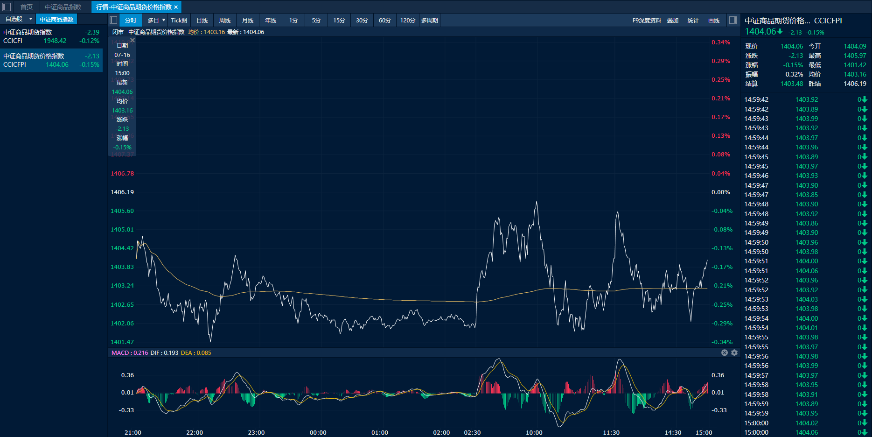The width and height of the screenshot is (872, 437).
Task: Click the DEA : 0.085 value
Action: point(196,352)
